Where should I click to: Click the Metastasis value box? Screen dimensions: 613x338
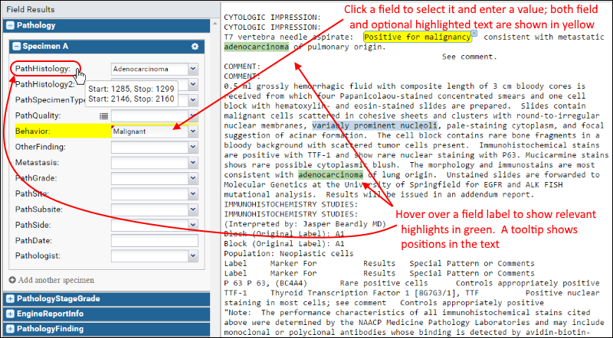click(x=149, y=163)
